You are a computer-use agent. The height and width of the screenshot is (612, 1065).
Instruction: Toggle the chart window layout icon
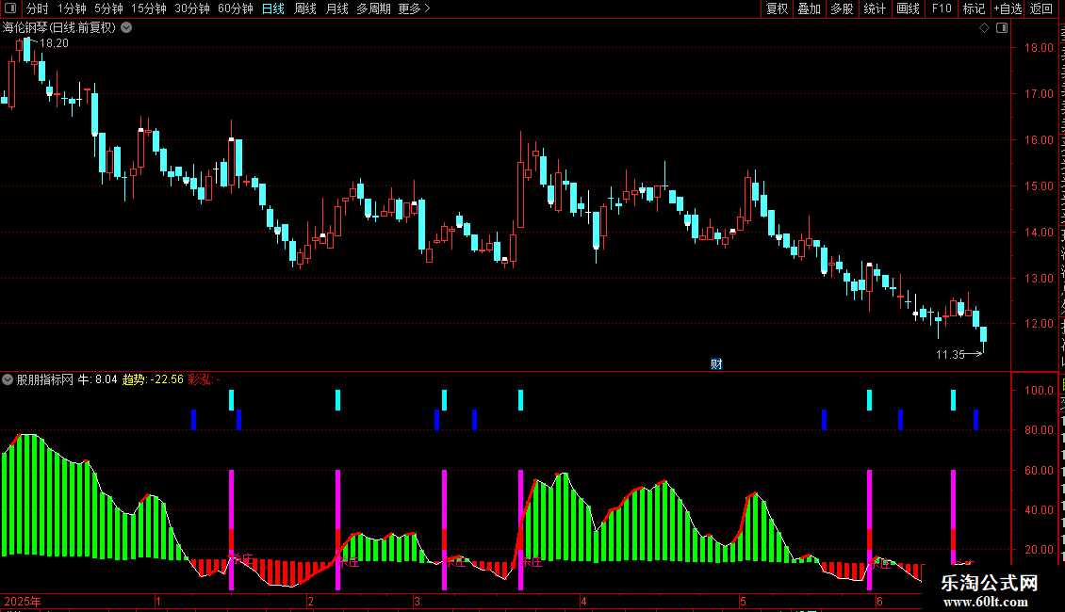coord(1002,28)
